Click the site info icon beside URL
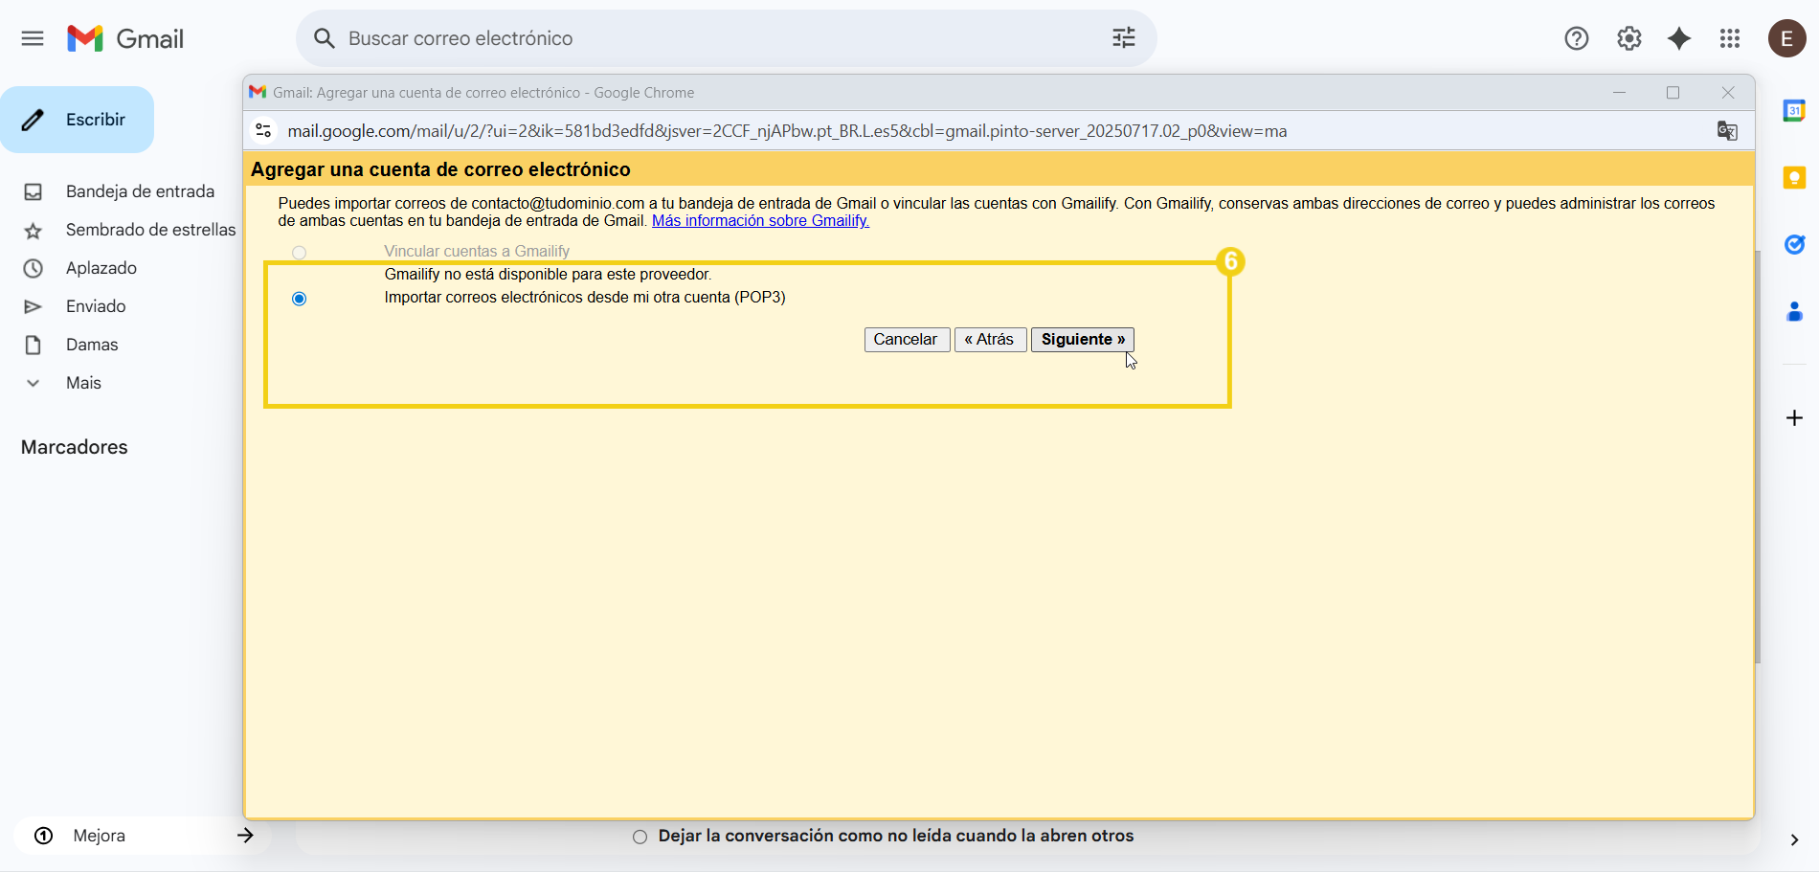Viewport: 1819px width, 872px height. pyautogui.click(x=263, y=131)
